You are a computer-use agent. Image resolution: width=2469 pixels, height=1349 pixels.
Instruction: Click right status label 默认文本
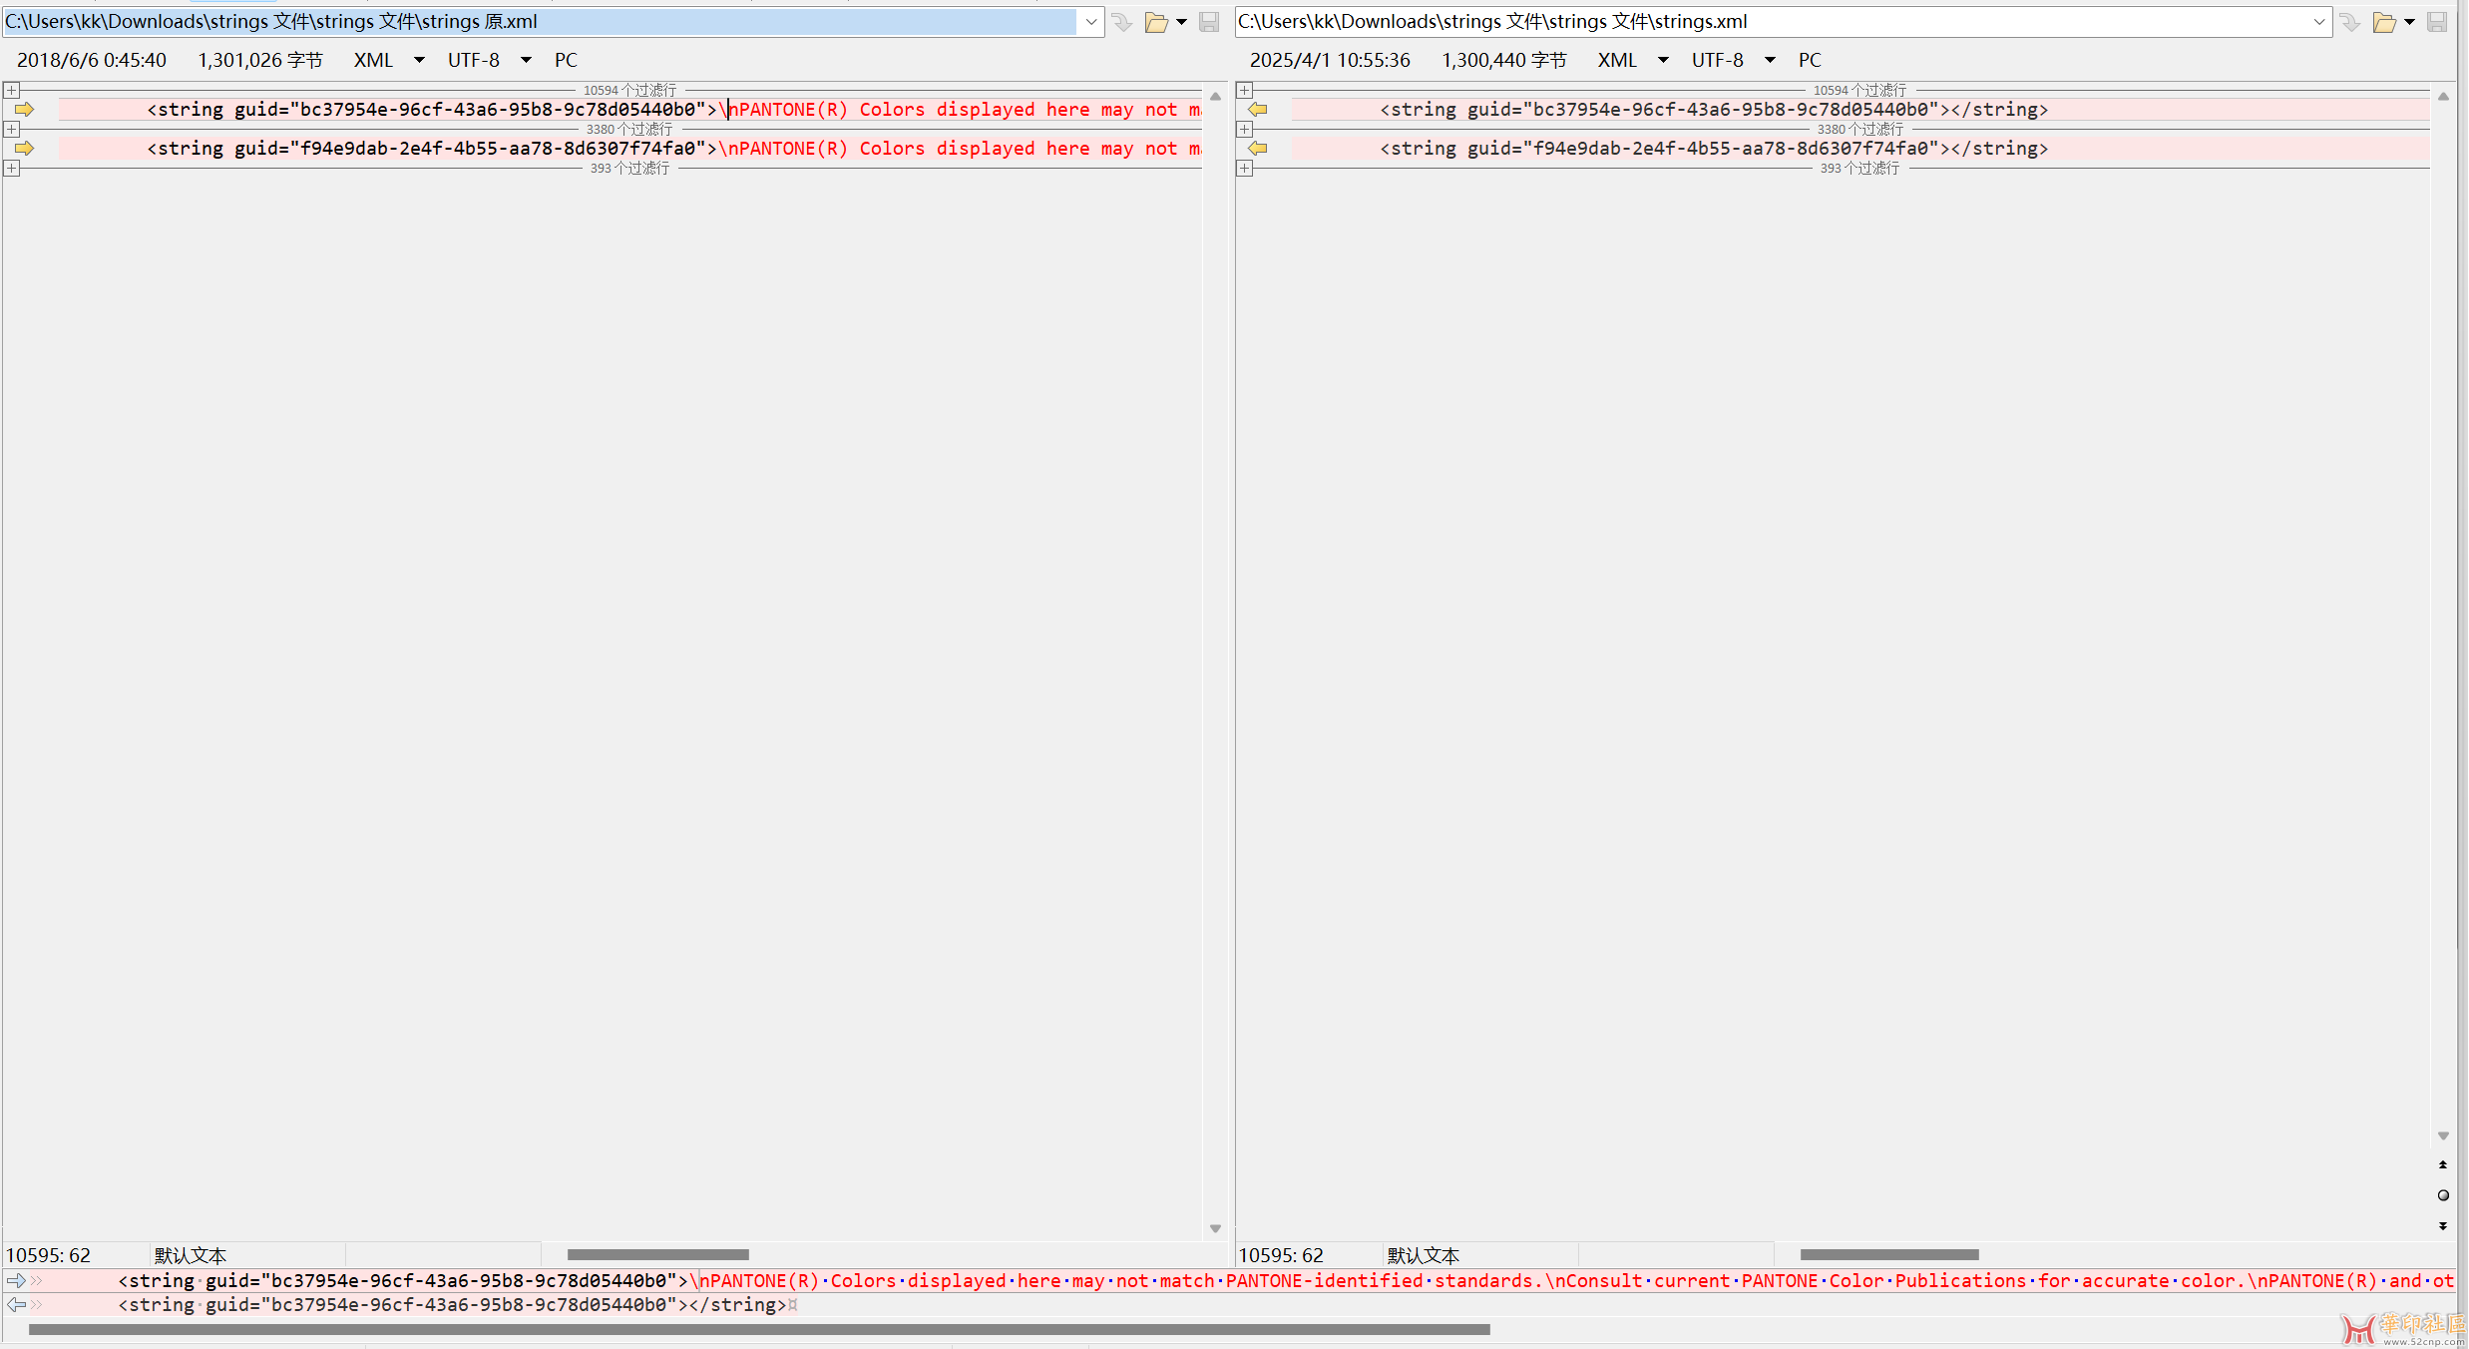1424,1255
